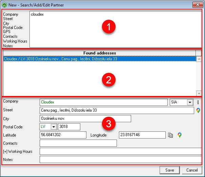The width and height of the screenshot is (205, 177).
Task: Click the Latitude label
Action: coord(9,135)
